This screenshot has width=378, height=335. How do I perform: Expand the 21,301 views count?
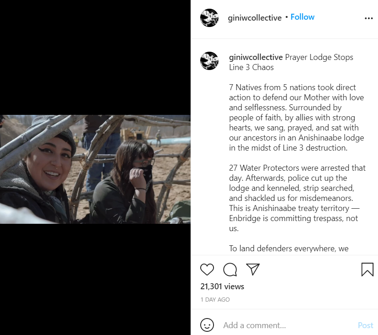pyautogui.click(x=222, y=286)
